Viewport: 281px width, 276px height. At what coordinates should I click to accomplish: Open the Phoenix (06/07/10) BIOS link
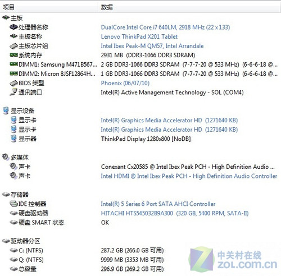click(125, 83)
